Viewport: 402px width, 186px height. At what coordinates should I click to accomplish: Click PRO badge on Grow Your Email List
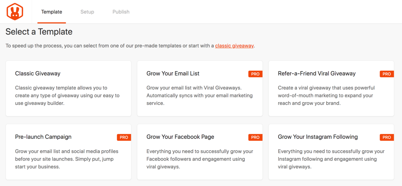[255, 74]
